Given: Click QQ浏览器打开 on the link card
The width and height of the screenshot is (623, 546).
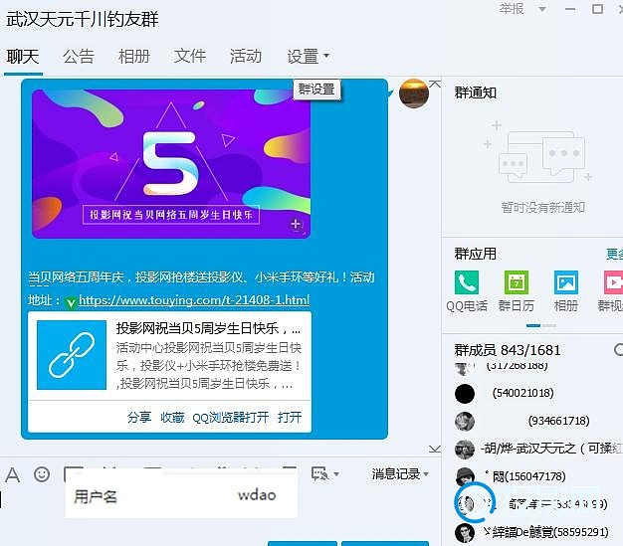Looking at the screenshot, I should (231, 418).
